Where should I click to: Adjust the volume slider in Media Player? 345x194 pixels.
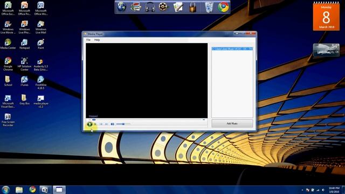[x=123, y=124]
